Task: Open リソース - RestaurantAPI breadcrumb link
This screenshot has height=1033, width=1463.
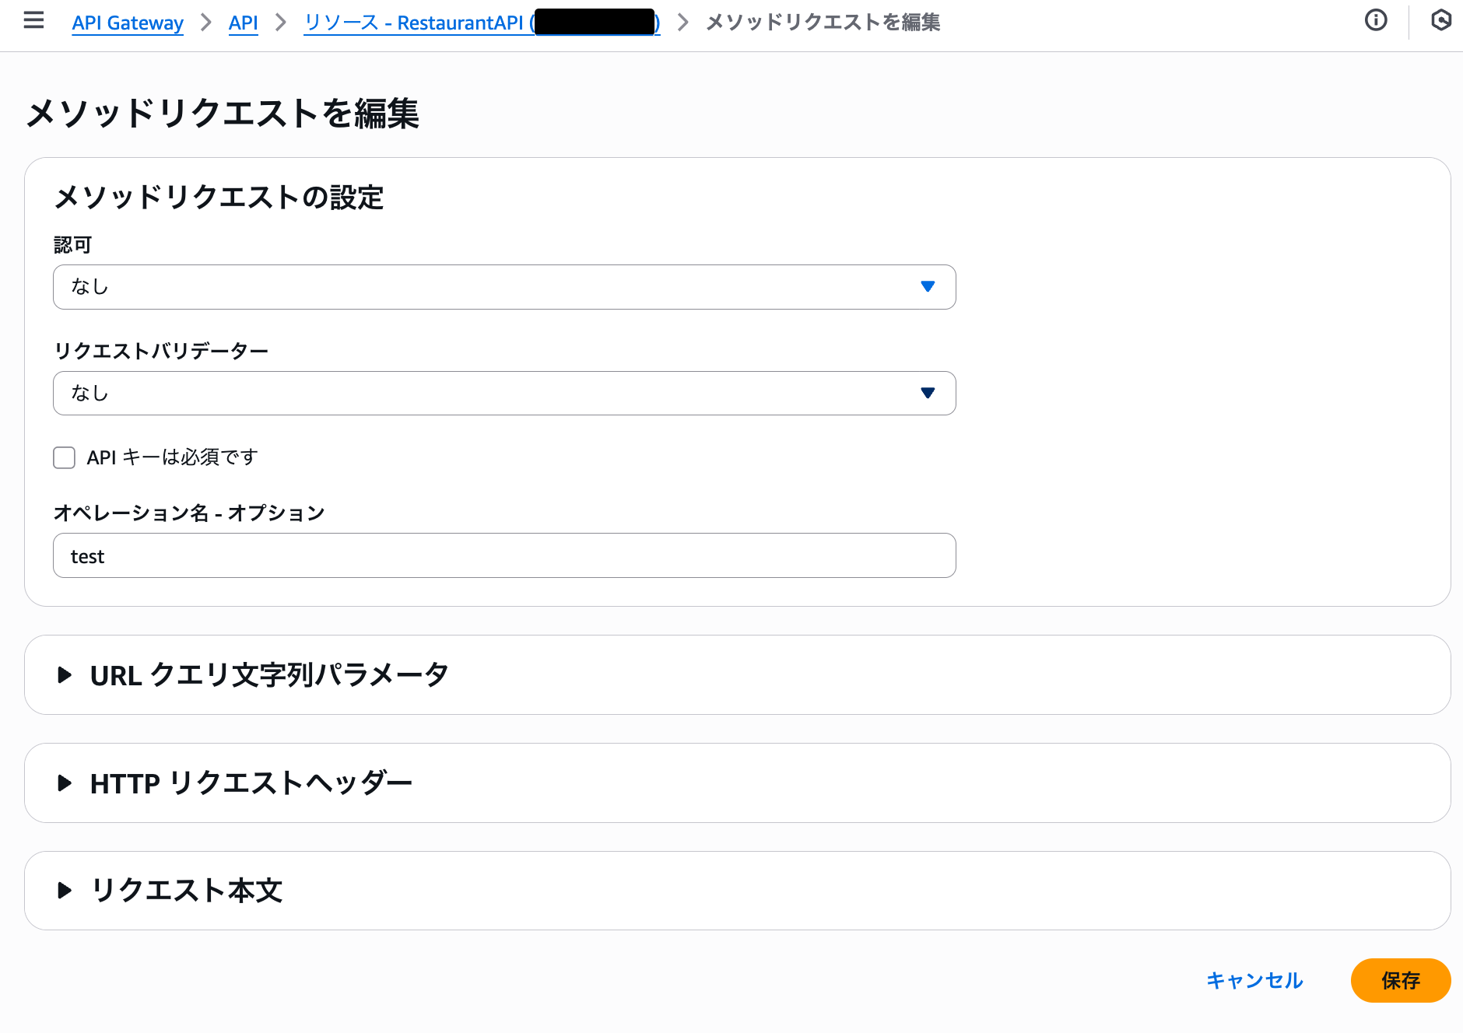Action: [420, 23]
